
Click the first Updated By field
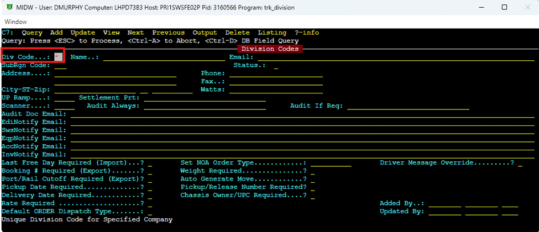[x=445, y=212]
